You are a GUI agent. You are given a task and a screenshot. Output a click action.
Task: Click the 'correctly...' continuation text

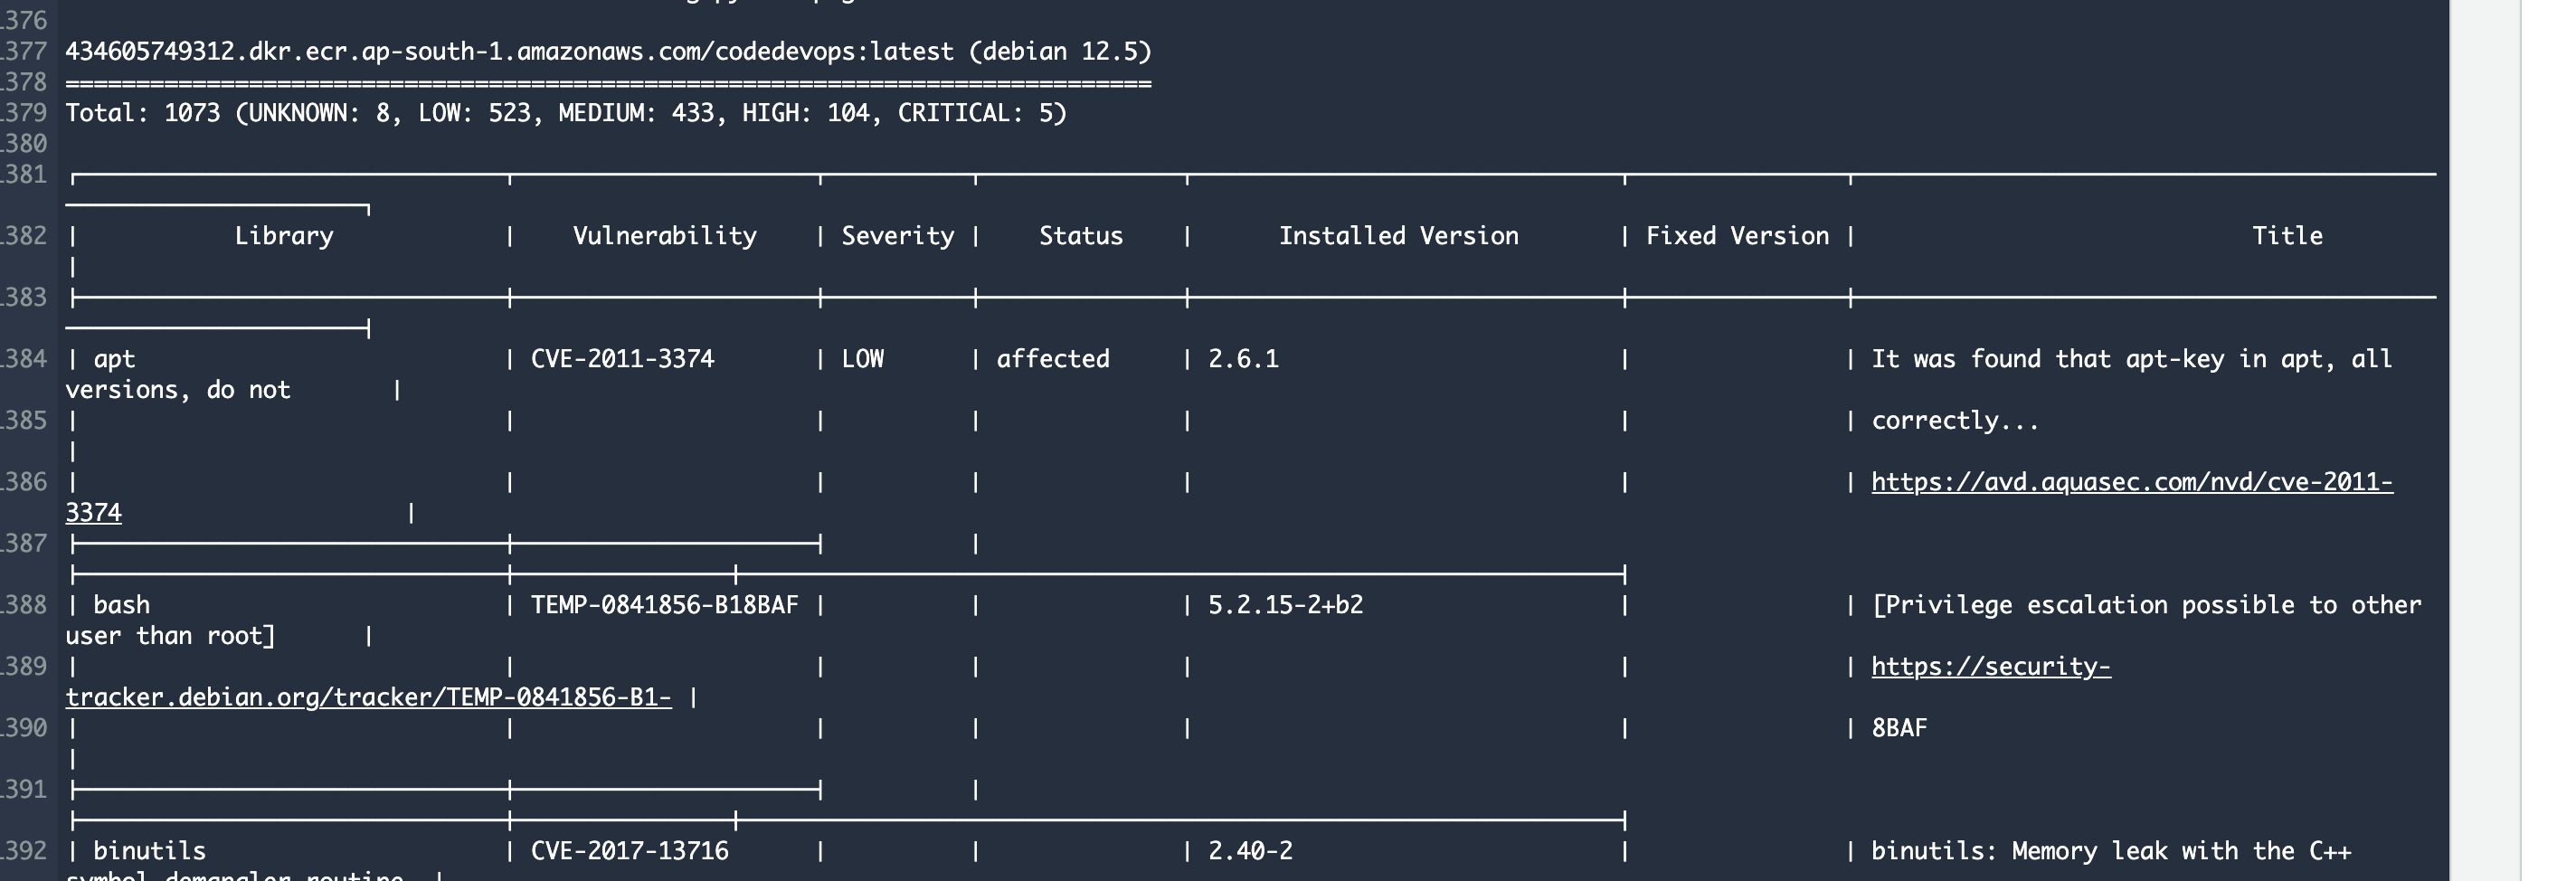pyautogui.click(x=1955, y=421)
